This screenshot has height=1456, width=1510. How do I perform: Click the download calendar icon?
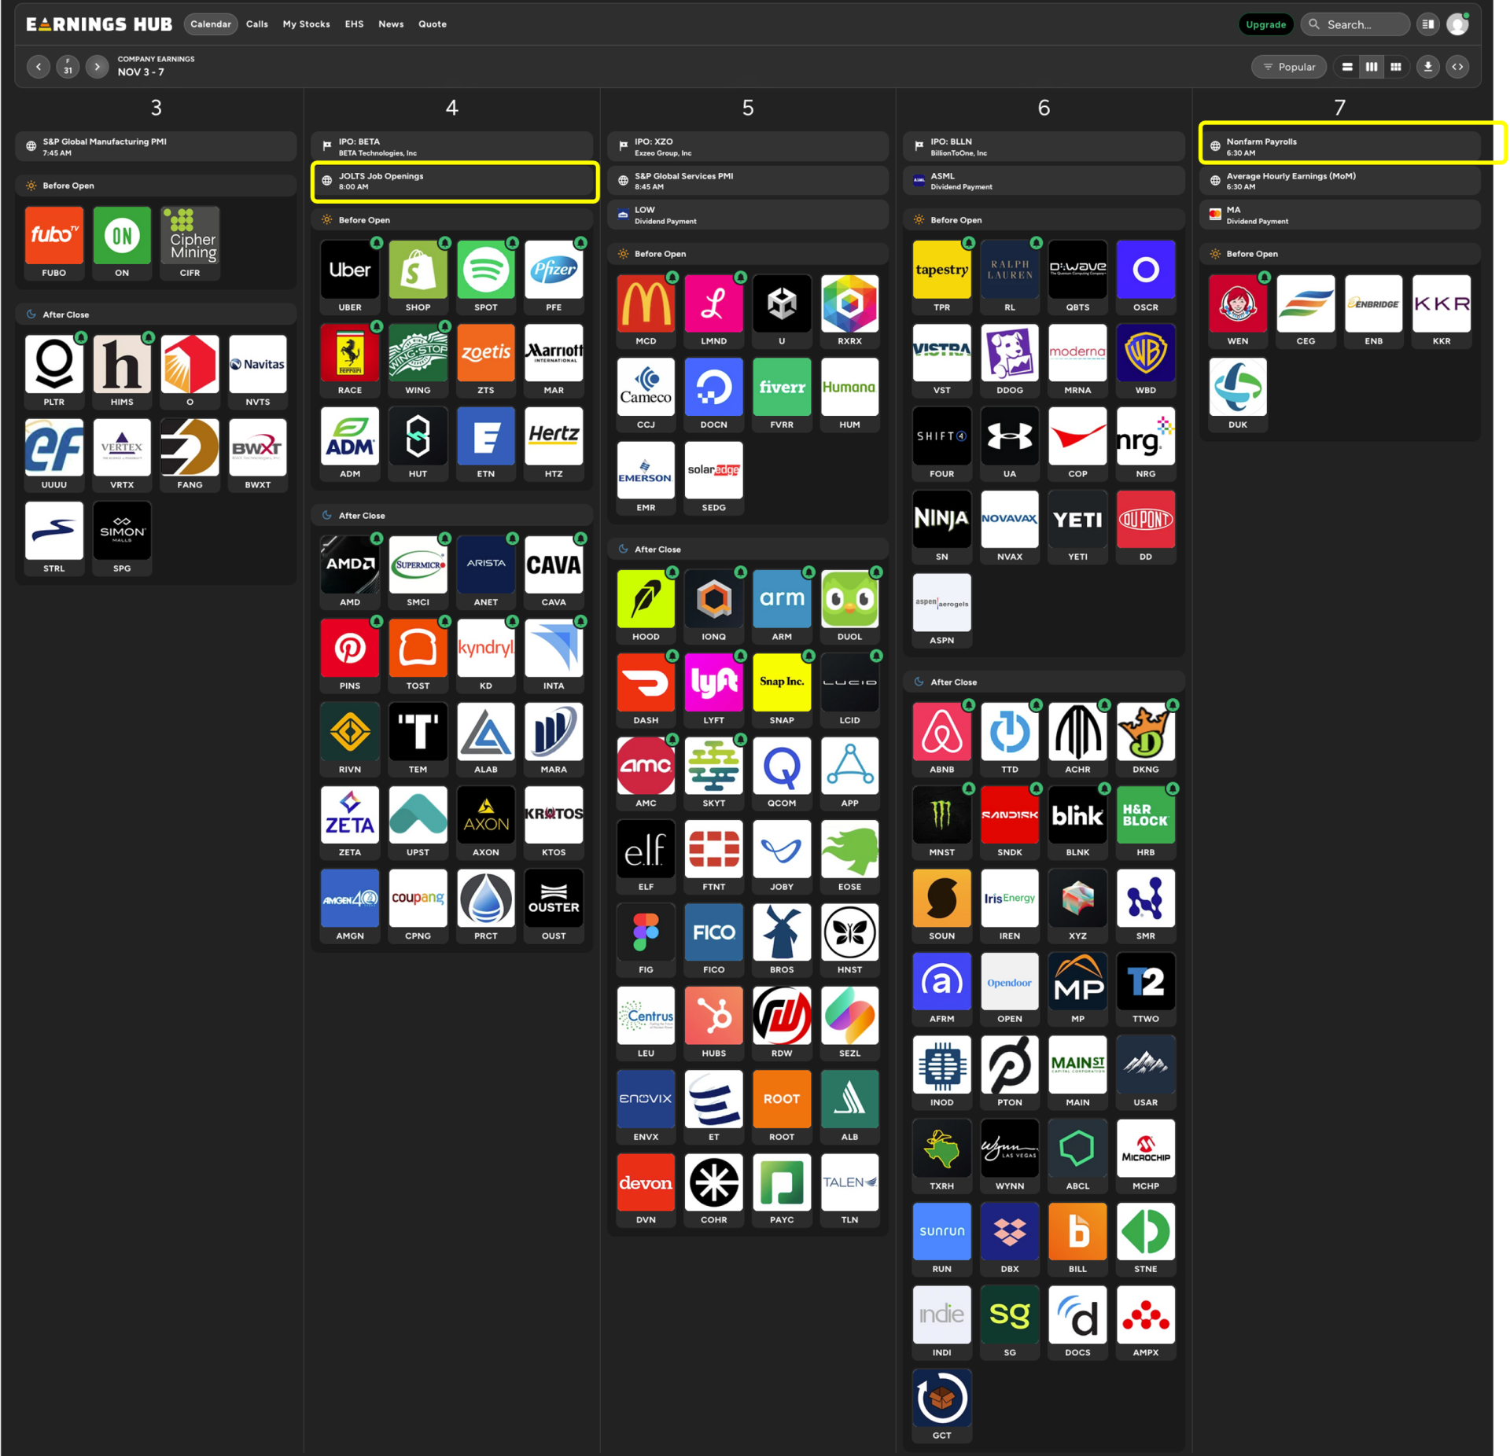pos(1427,67)
